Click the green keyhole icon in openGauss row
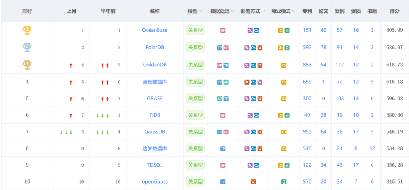The height and width of the screenshot is (190, 409). 284,182
